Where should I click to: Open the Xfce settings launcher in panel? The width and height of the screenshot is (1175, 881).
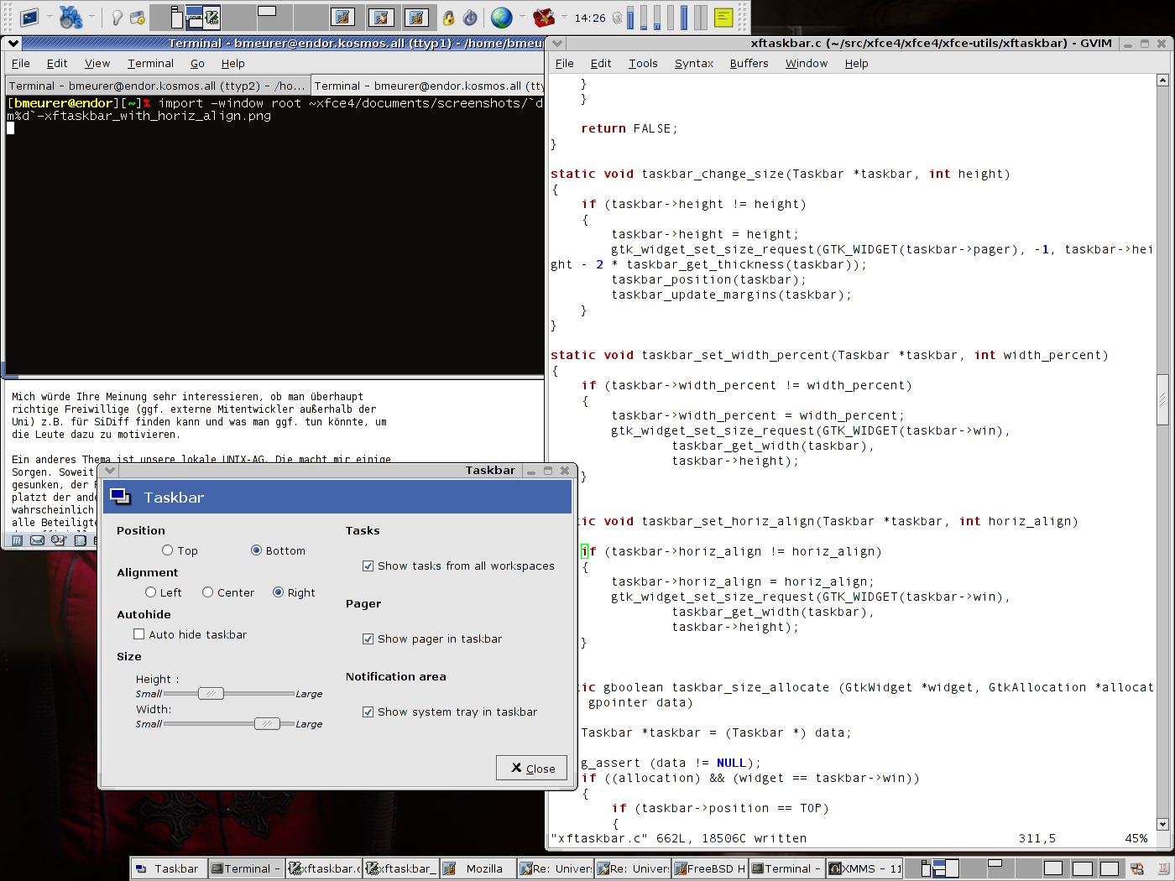click(70, 17)
